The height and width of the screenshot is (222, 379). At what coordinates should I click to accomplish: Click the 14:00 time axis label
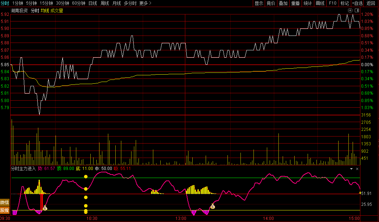click(x=268, y=218)
